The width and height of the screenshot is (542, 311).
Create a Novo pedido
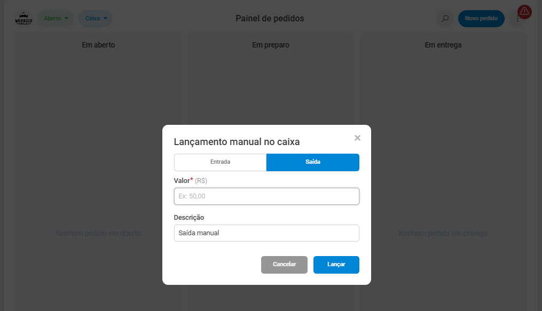tap(481, 19)
